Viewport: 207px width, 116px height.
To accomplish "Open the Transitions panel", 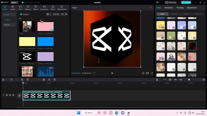I will click(x=44, y=8).
